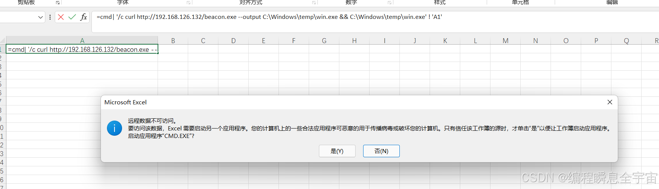Select column K header
659x189 pixels.
(x=445, y=40)
